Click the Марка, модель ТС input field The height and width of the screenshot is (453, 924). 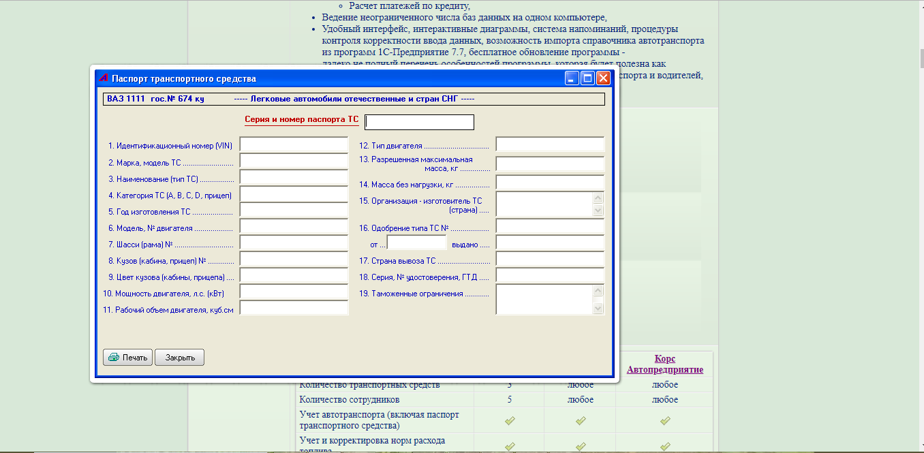coord(293,160)
